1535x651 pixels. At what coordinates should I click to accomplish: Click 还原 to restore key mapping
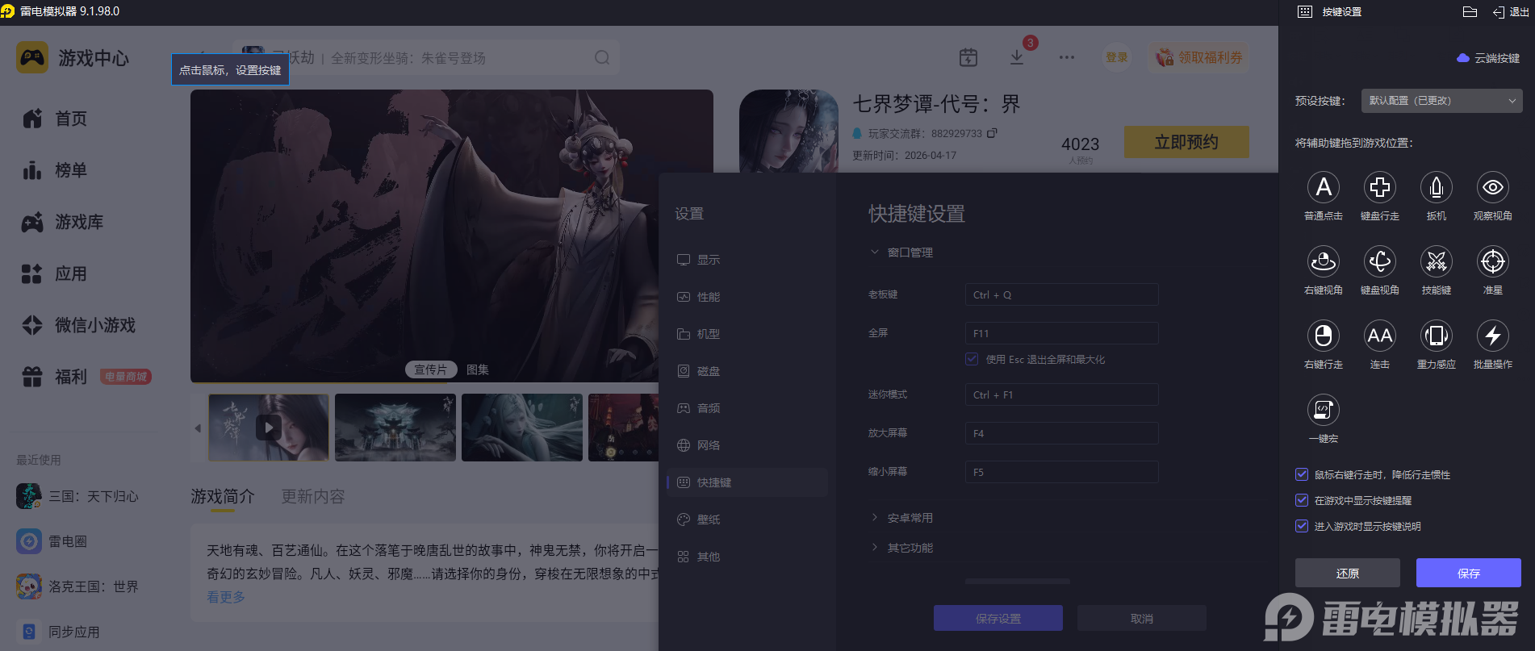[1348, 573]
